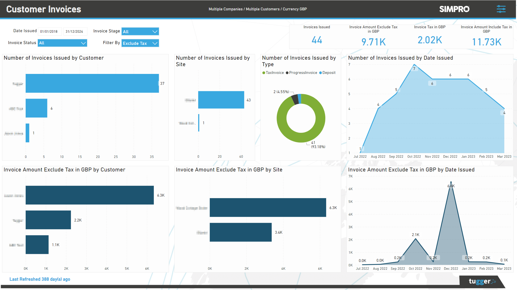
Task: Click the Last Refreshed 388 day(s) ago link
Action: pyautogui.click(x=40, y=279)
